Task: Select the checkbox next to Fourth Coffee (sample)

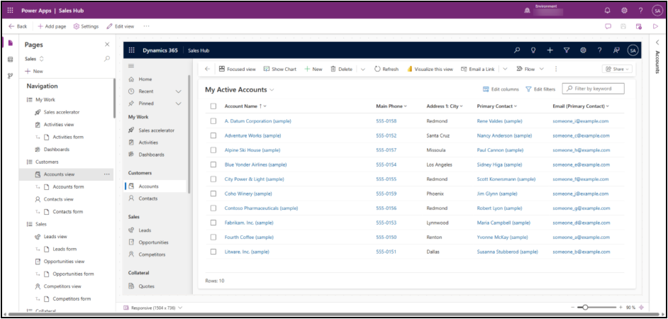Action: pyautogui.click(x=213, y=237)
